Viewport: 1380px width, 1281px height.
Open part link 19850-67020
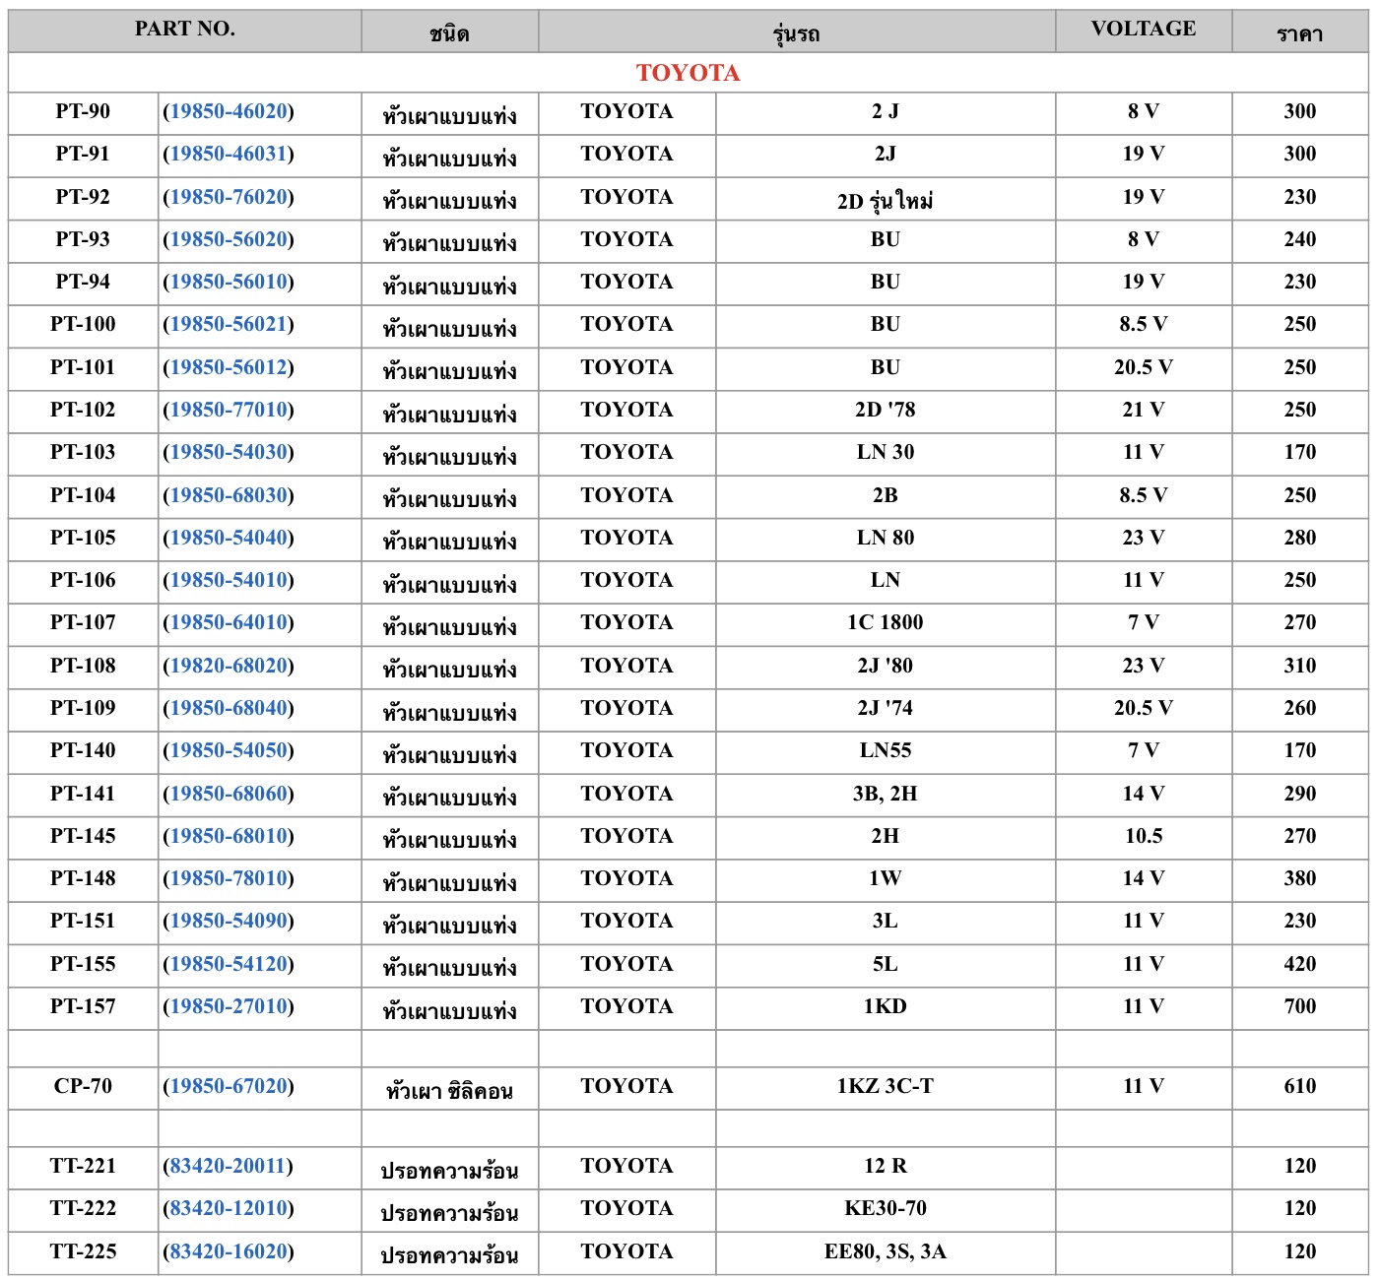coord(229,1086)
